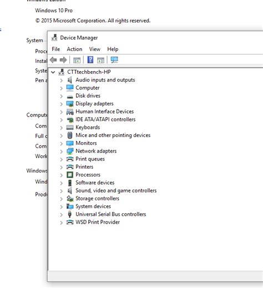Viewport: 263px width, 288px height.
Task: Click the System heading in background window
Action: click(x=34, y=41)
